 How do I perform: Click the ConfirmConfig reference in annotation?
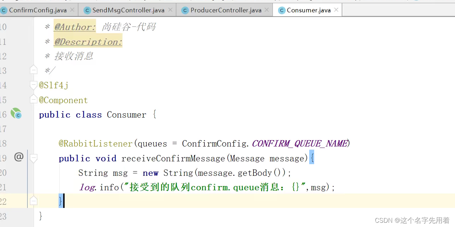pos(215,144)
